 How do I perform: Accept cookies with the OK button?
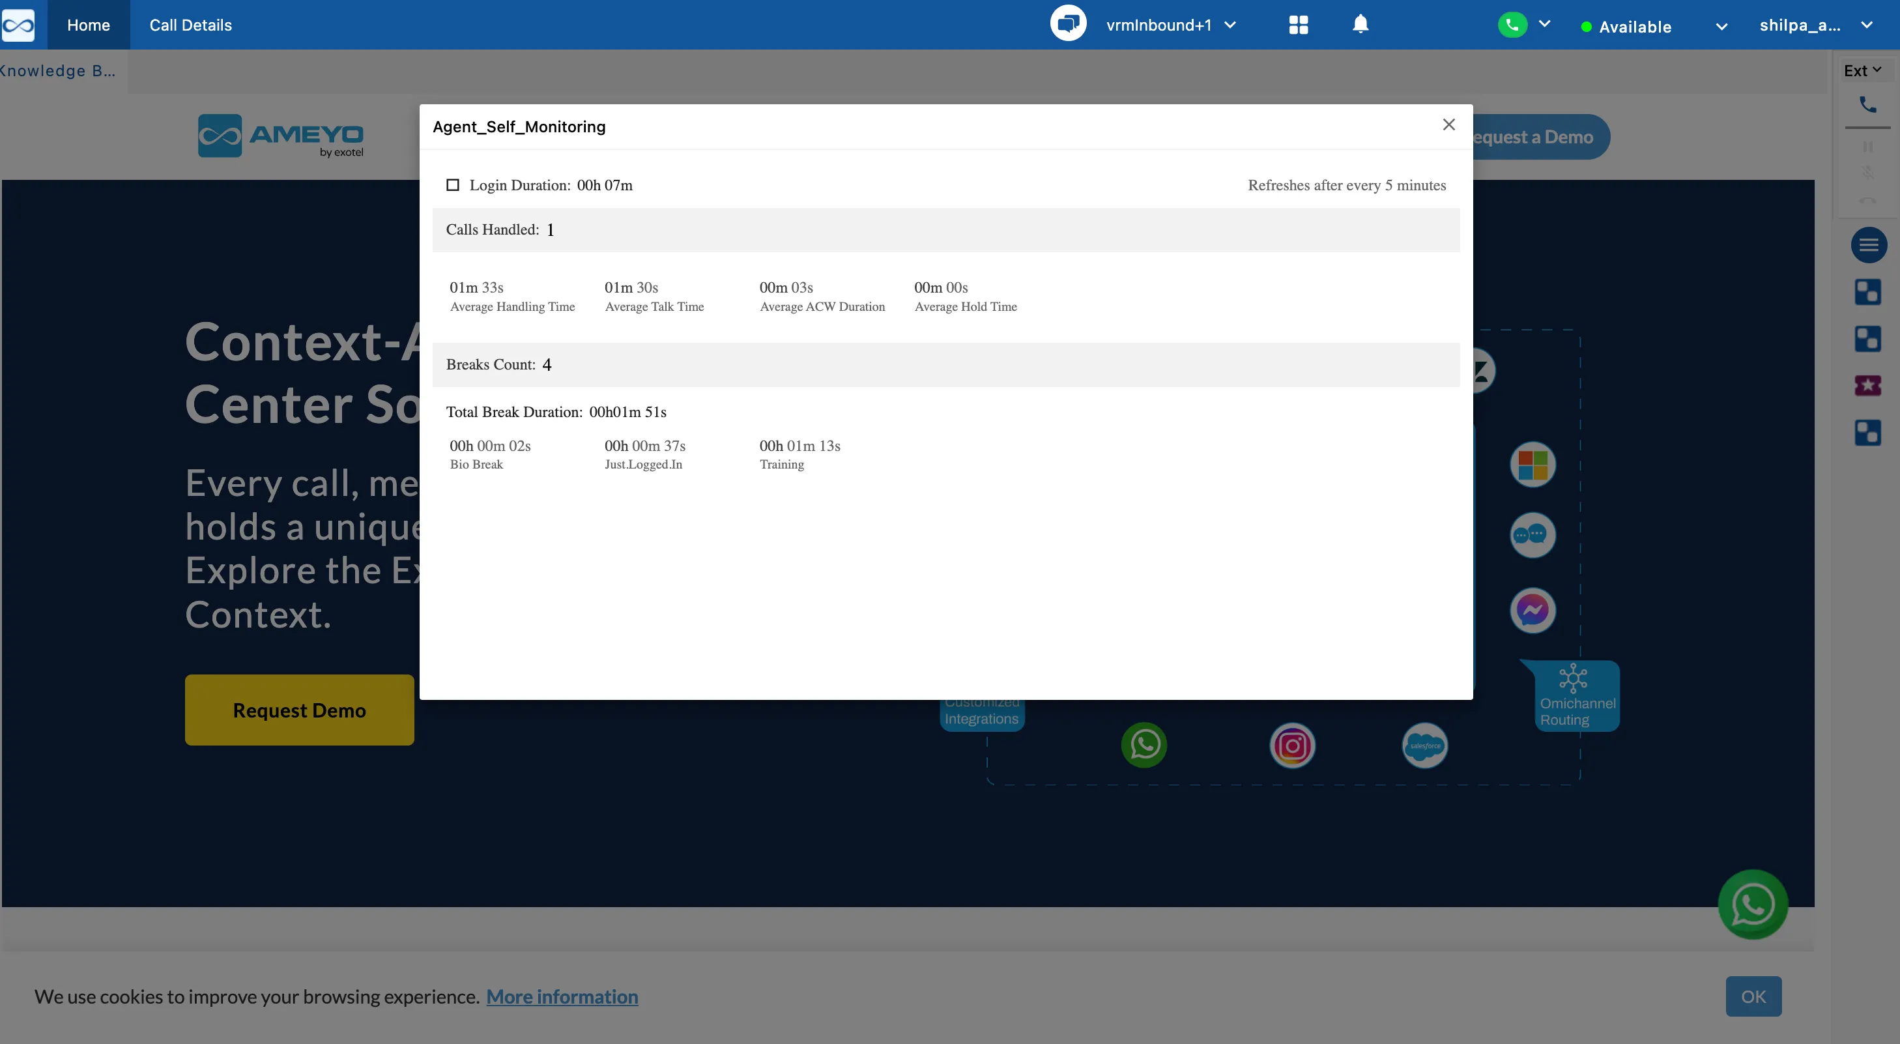[1753, 996]
